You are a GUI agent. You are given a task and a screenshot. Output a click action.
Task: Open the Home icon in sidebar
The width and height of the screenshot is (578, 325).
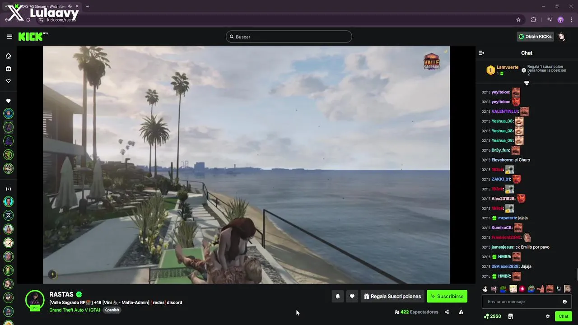(8, 56)
